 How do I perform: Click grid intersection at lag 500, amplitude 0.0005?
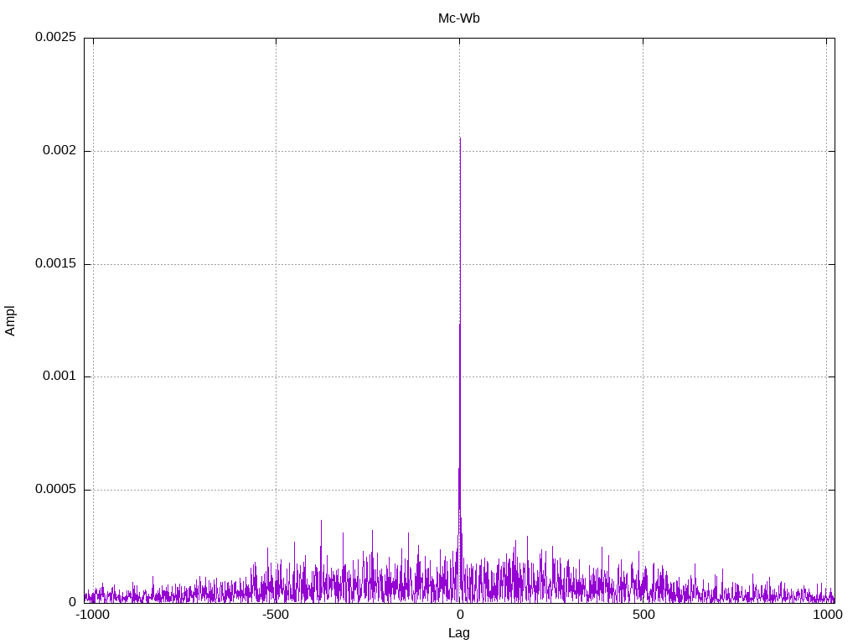643,490
